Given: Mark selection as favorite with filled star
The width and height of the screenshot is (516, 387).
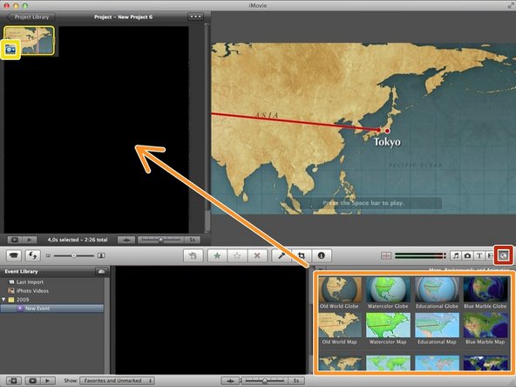Looking at the screenshot, I should [x=217, y=255].
